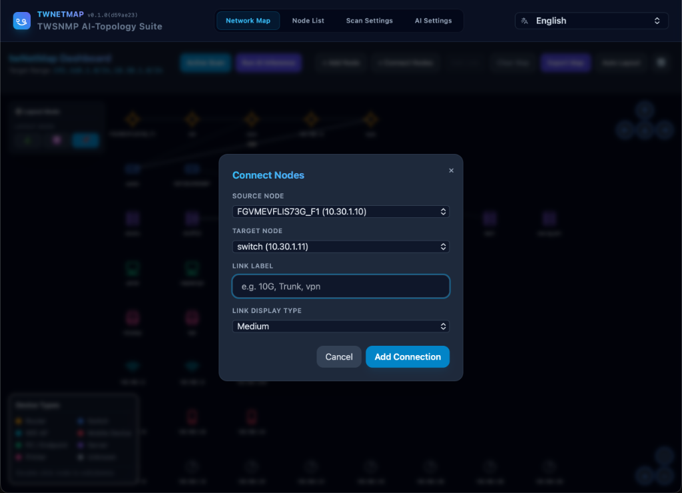Click the Add Connection button
Image resolution: width=682 pixels, height=493 pixels.
click(x=408, y=357)
